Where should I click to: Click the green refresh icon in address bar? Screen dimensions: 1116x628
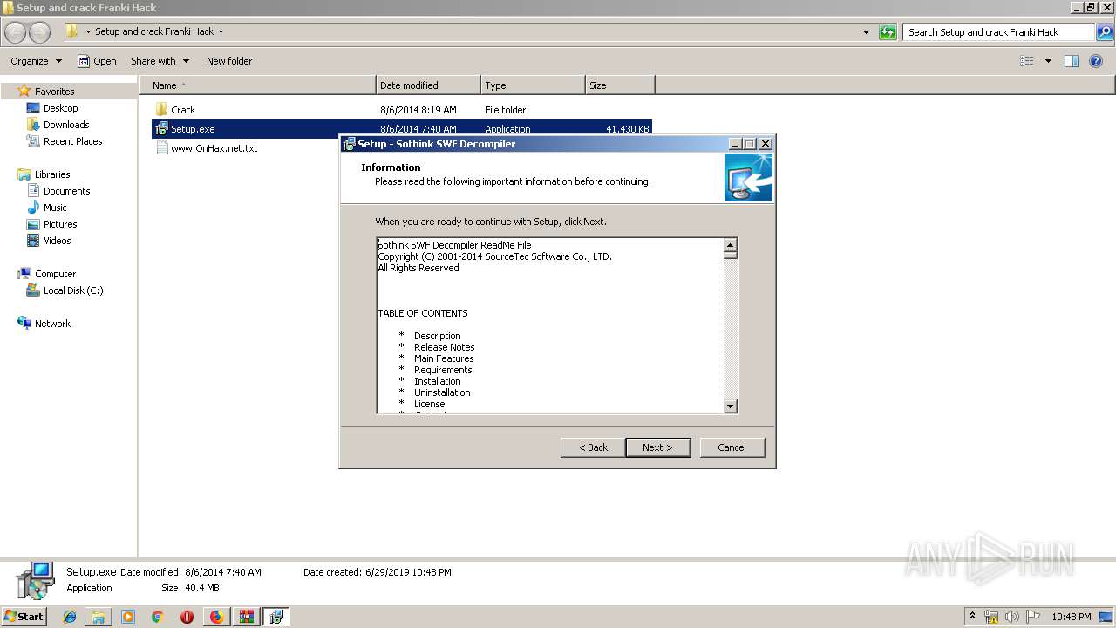[x=888, y=32]
